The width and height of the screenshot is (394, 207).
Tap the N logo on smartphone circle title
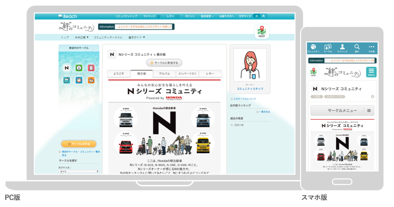coord(315,88)
